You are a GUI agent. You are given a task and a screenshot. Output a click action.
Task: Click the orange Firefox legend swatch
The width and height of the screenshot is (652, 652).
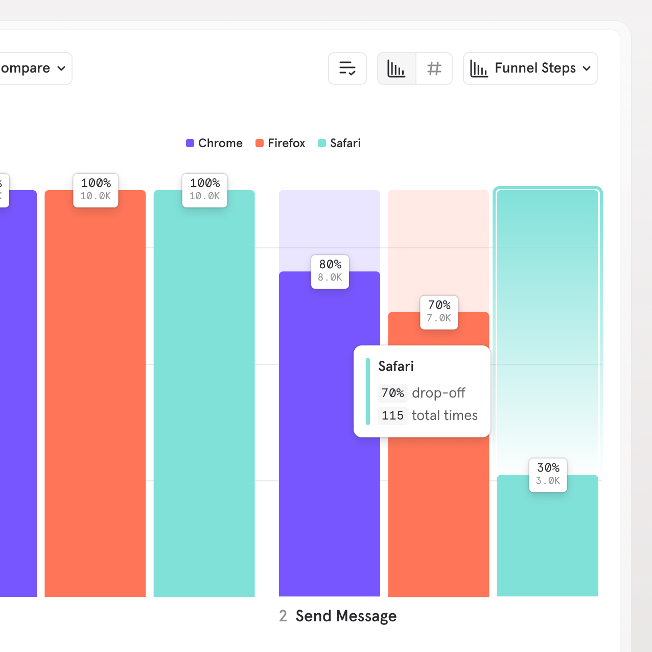coord(260,143)
